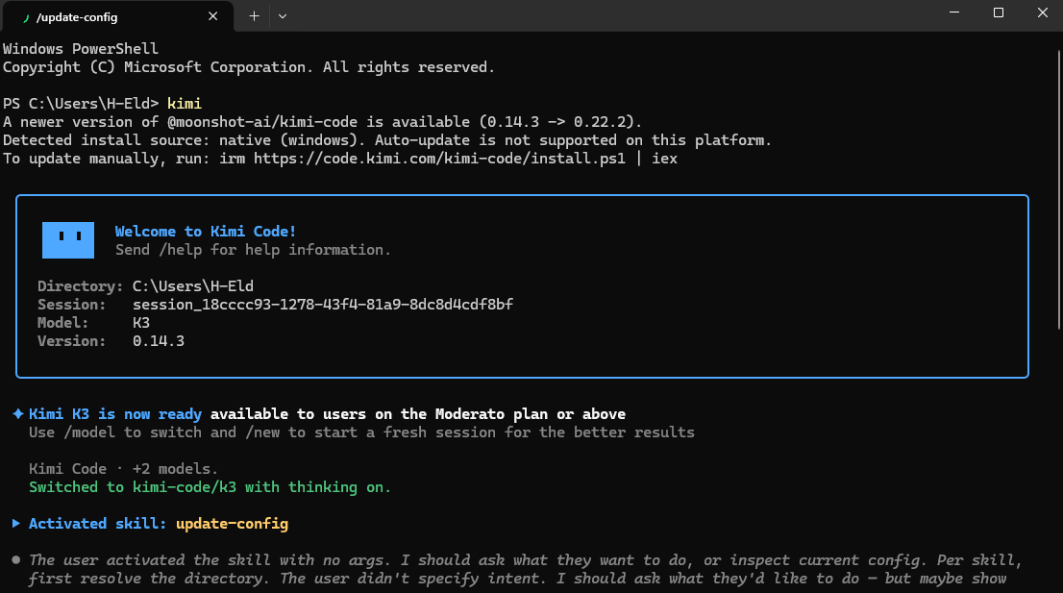Close the /update-config tab

[x=212, y=16]
